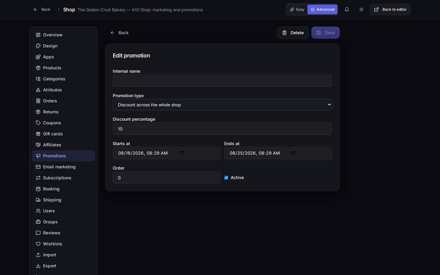The width and height of the screenshot is (440, 275).
Task: Open Reviews in the sidebar
Action: (x=63, y=233)
